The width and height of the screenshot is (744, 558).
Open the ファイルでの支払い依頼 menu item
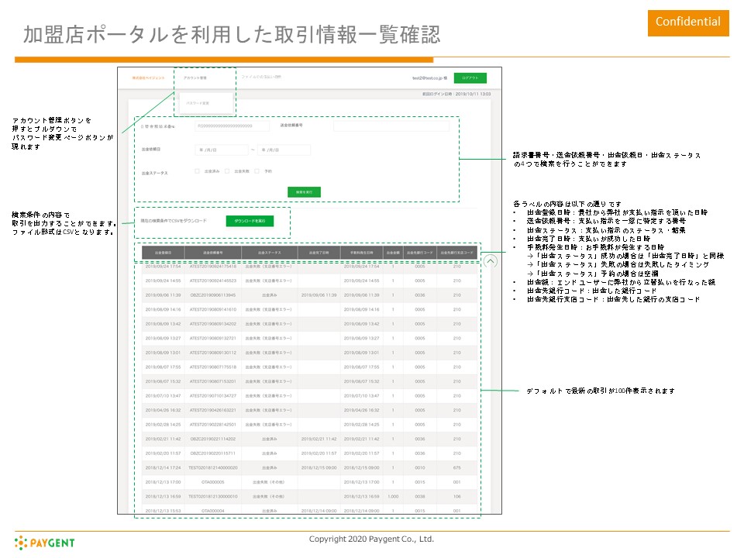pyautogui.click(x=261, y=77)
